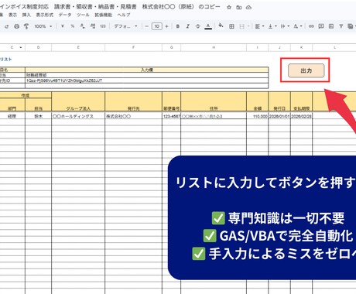
Task: Decrease decimal places
Action: (82, 26)
